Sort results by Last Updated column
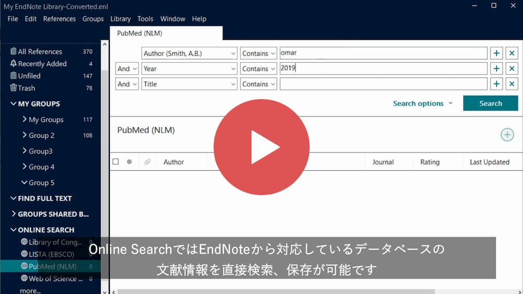Screen dimensions: 523x294 [x=490, y=162]
